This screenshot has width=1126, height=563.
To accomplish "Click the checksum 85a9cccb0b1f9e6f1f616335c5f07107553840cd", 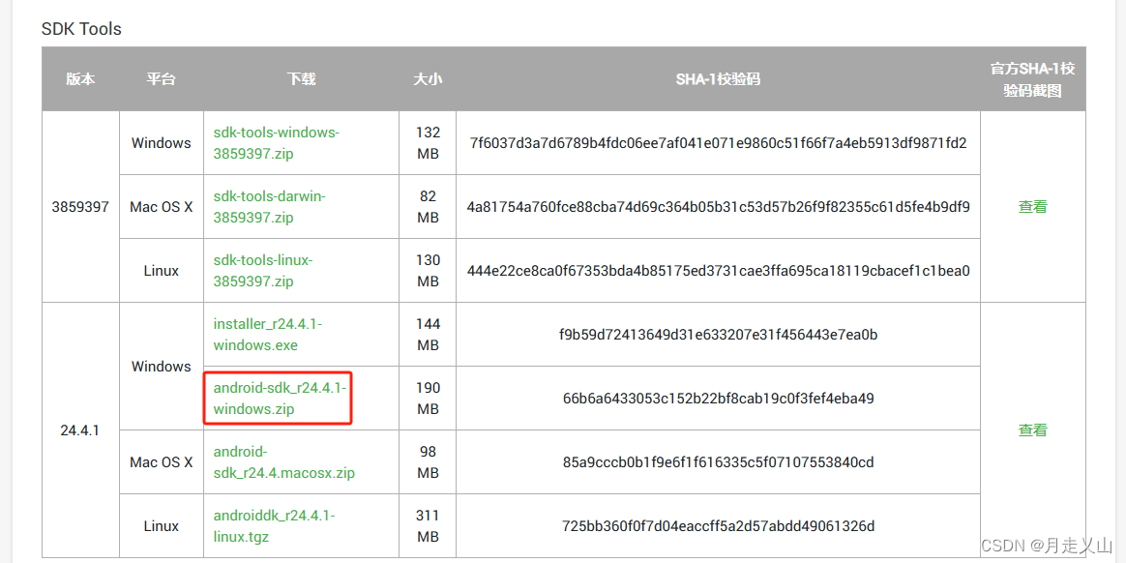I will tap(718, 462).
